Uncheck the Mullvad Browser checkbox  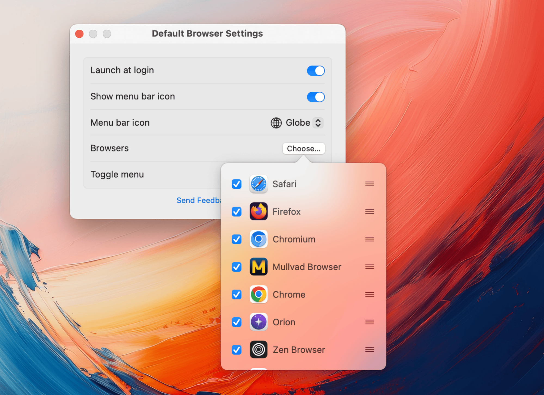(236, 267)
